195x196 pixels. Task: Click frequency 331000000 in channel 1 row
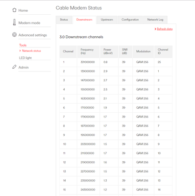click(88, 62)
